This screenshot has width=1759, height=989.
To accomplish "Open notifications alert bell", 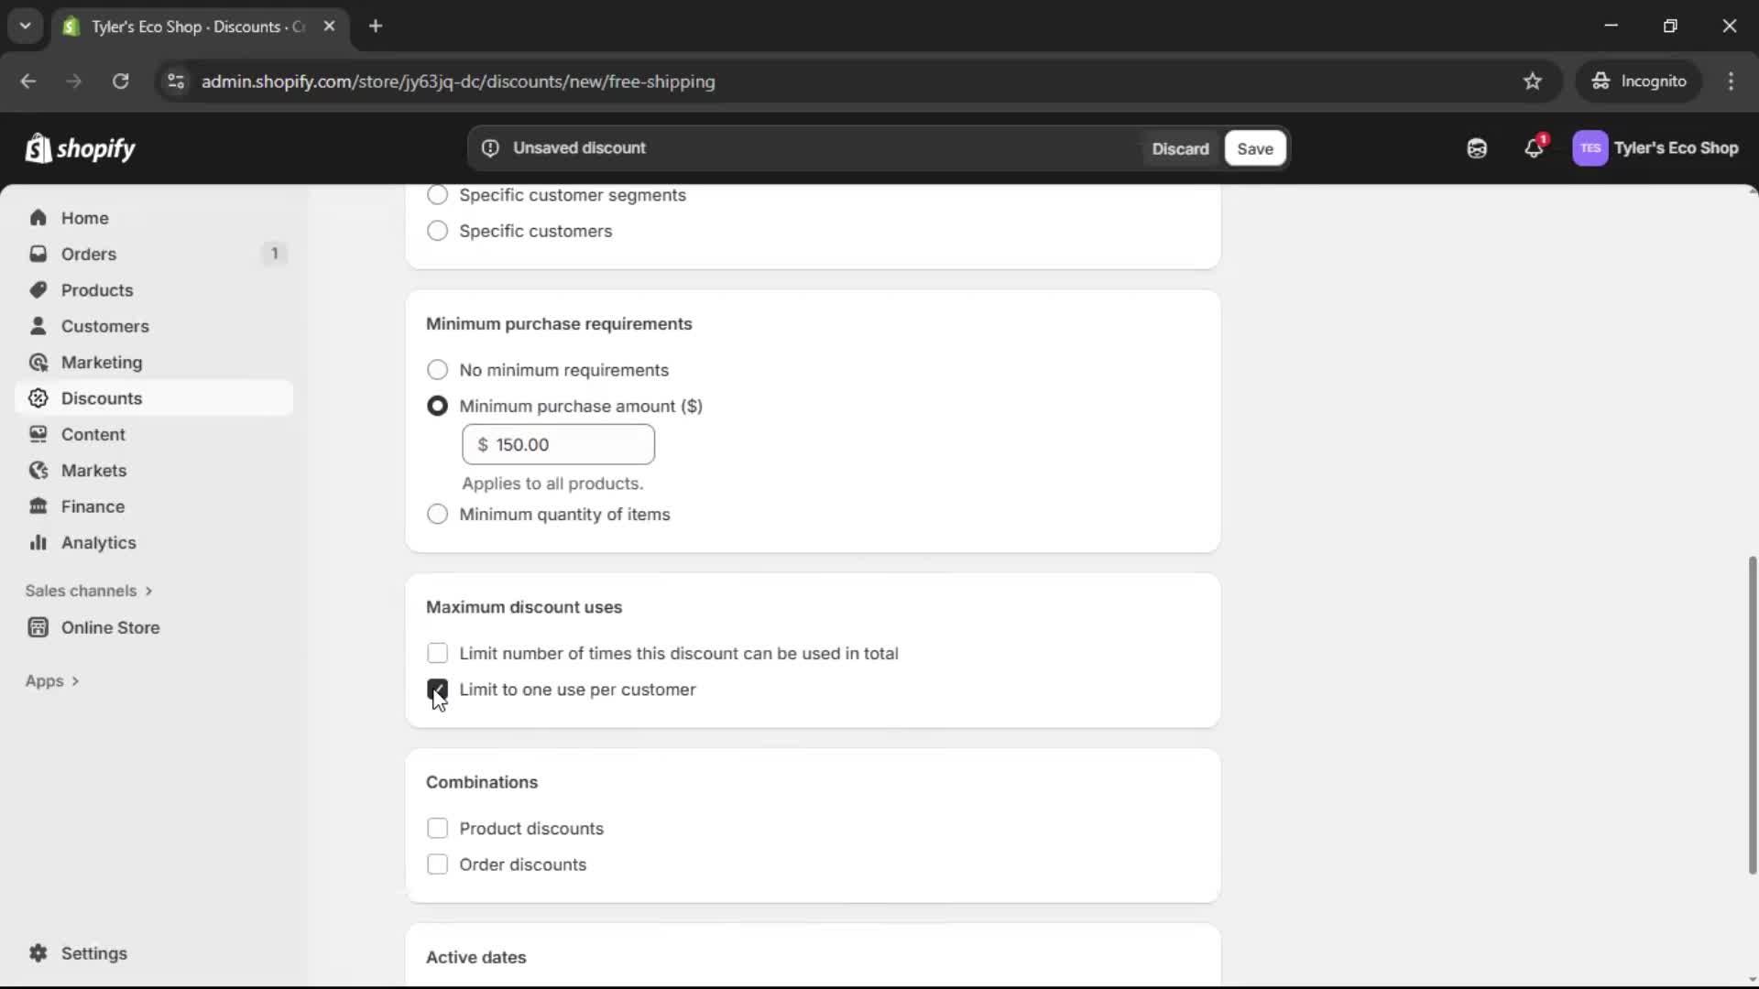I will [1535, 147].
